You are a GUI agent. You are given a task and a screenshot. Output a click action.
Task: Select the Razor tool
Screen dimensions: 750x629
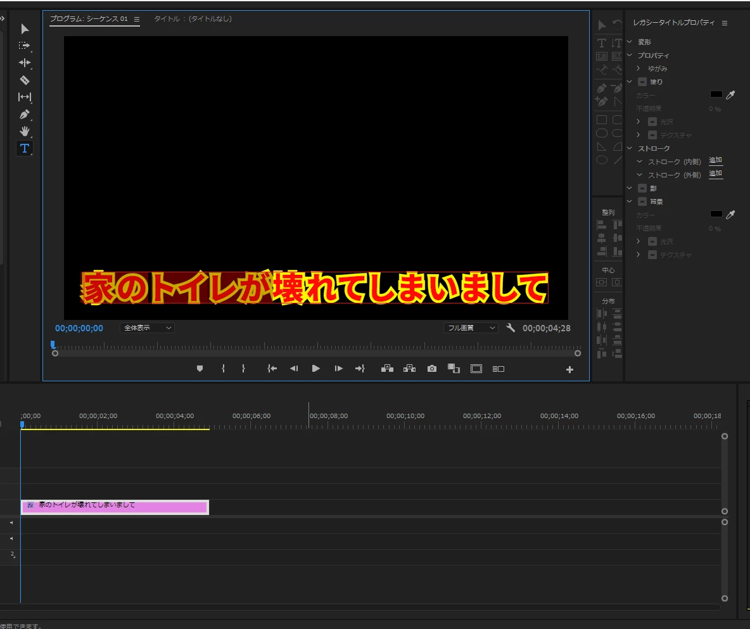(x=25, y=80)
